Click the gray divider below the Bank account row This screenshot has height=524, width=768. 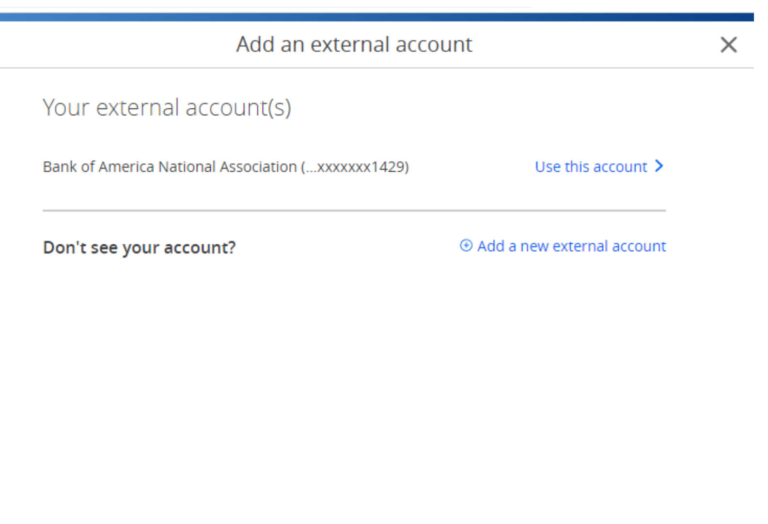coord(354,210)
